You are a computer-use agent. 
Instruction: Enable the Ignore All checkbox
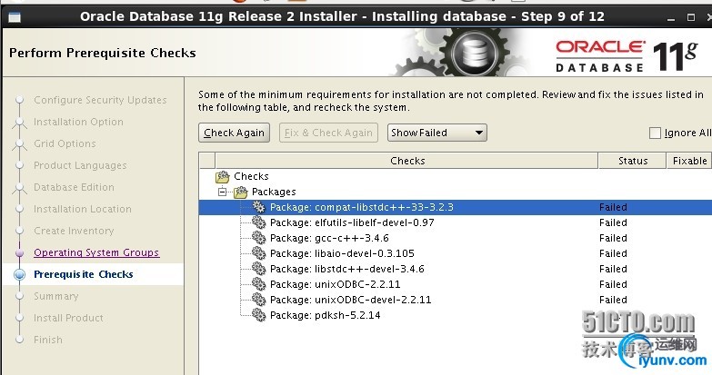(655, 133)
